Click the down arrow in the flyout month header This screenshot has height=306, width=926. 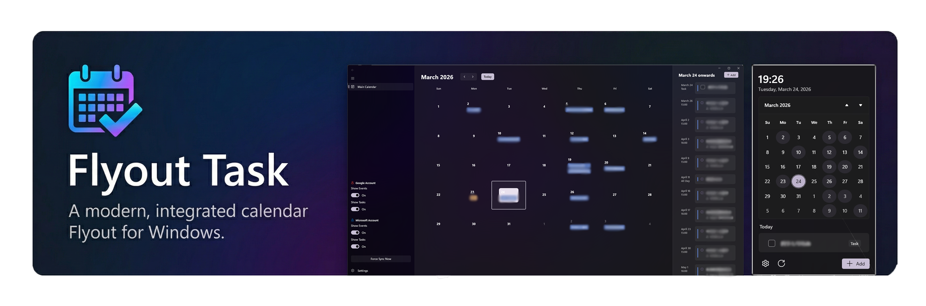[x=861, y=105]
